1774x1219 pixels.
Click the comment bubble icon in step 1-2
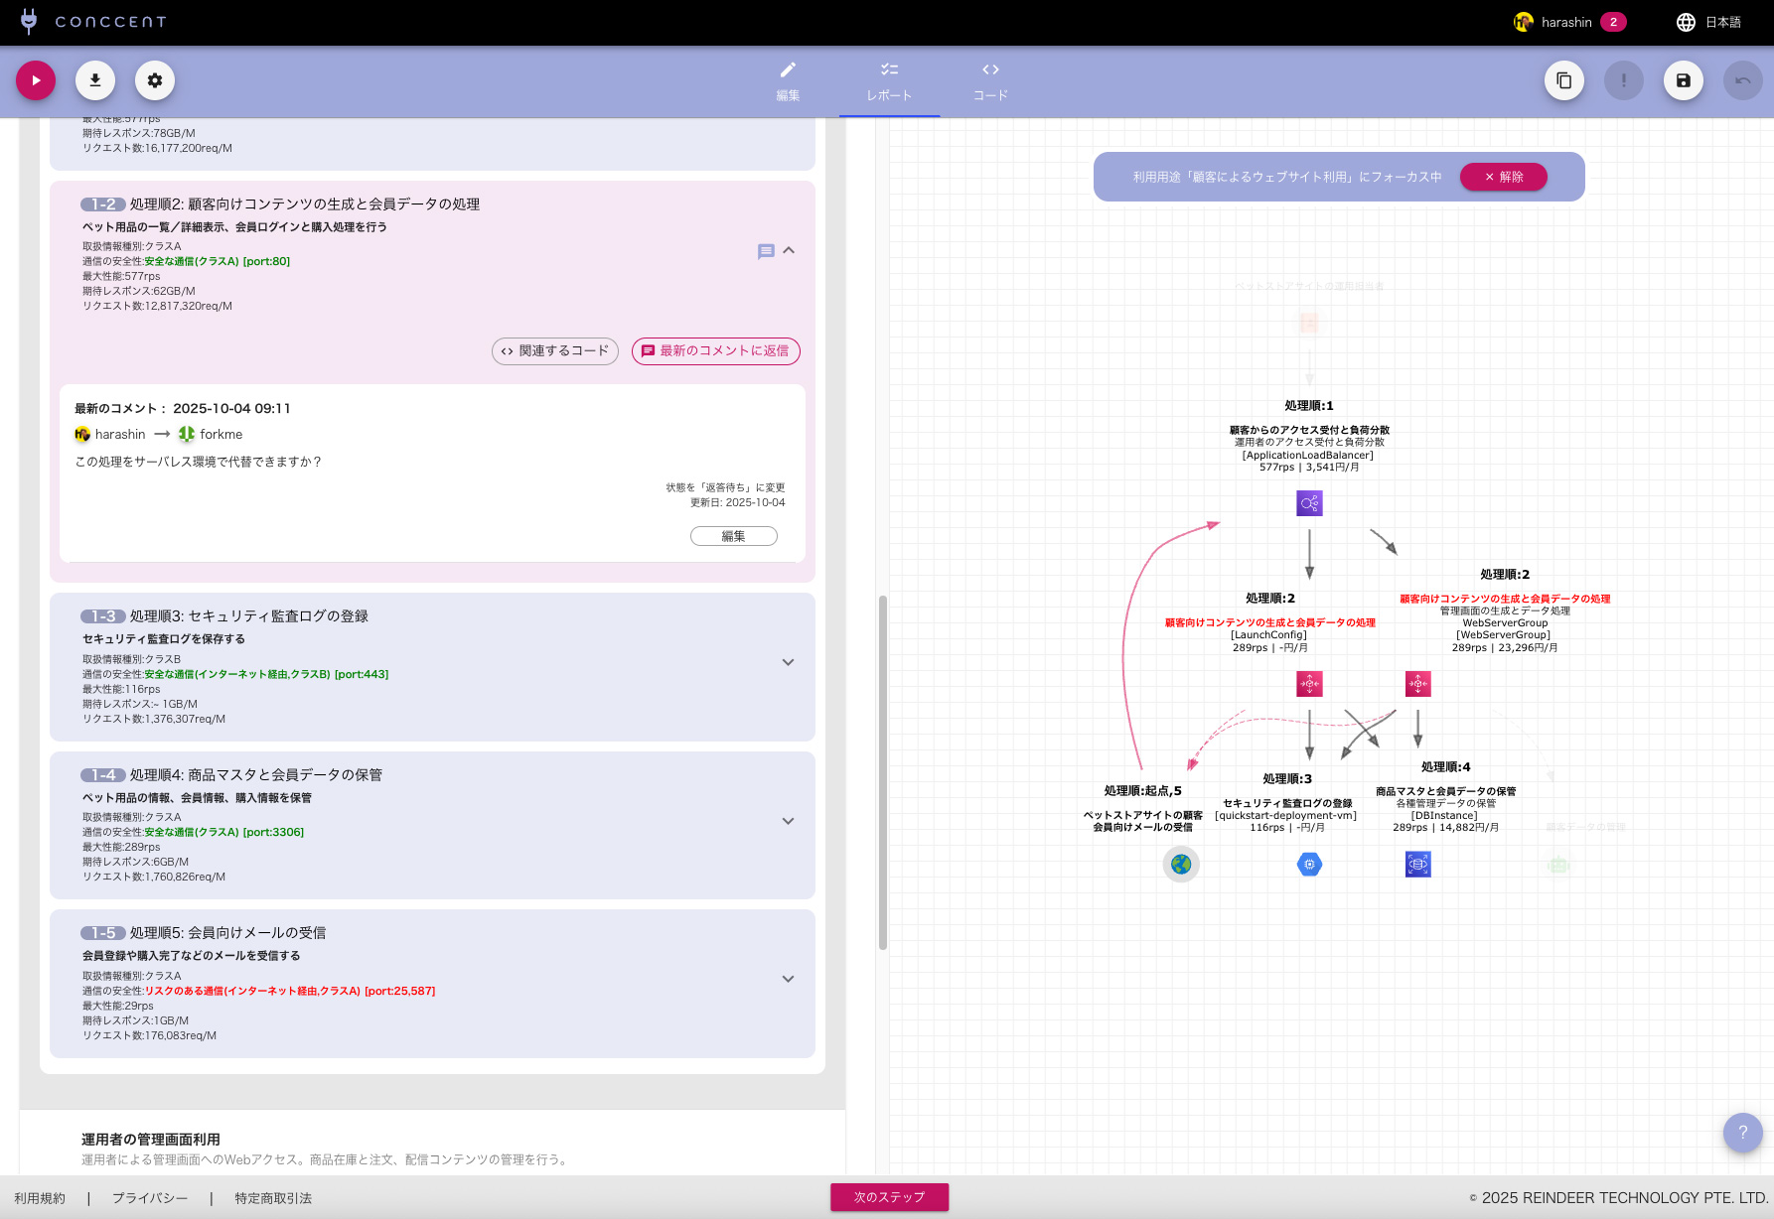pos(766,251)
